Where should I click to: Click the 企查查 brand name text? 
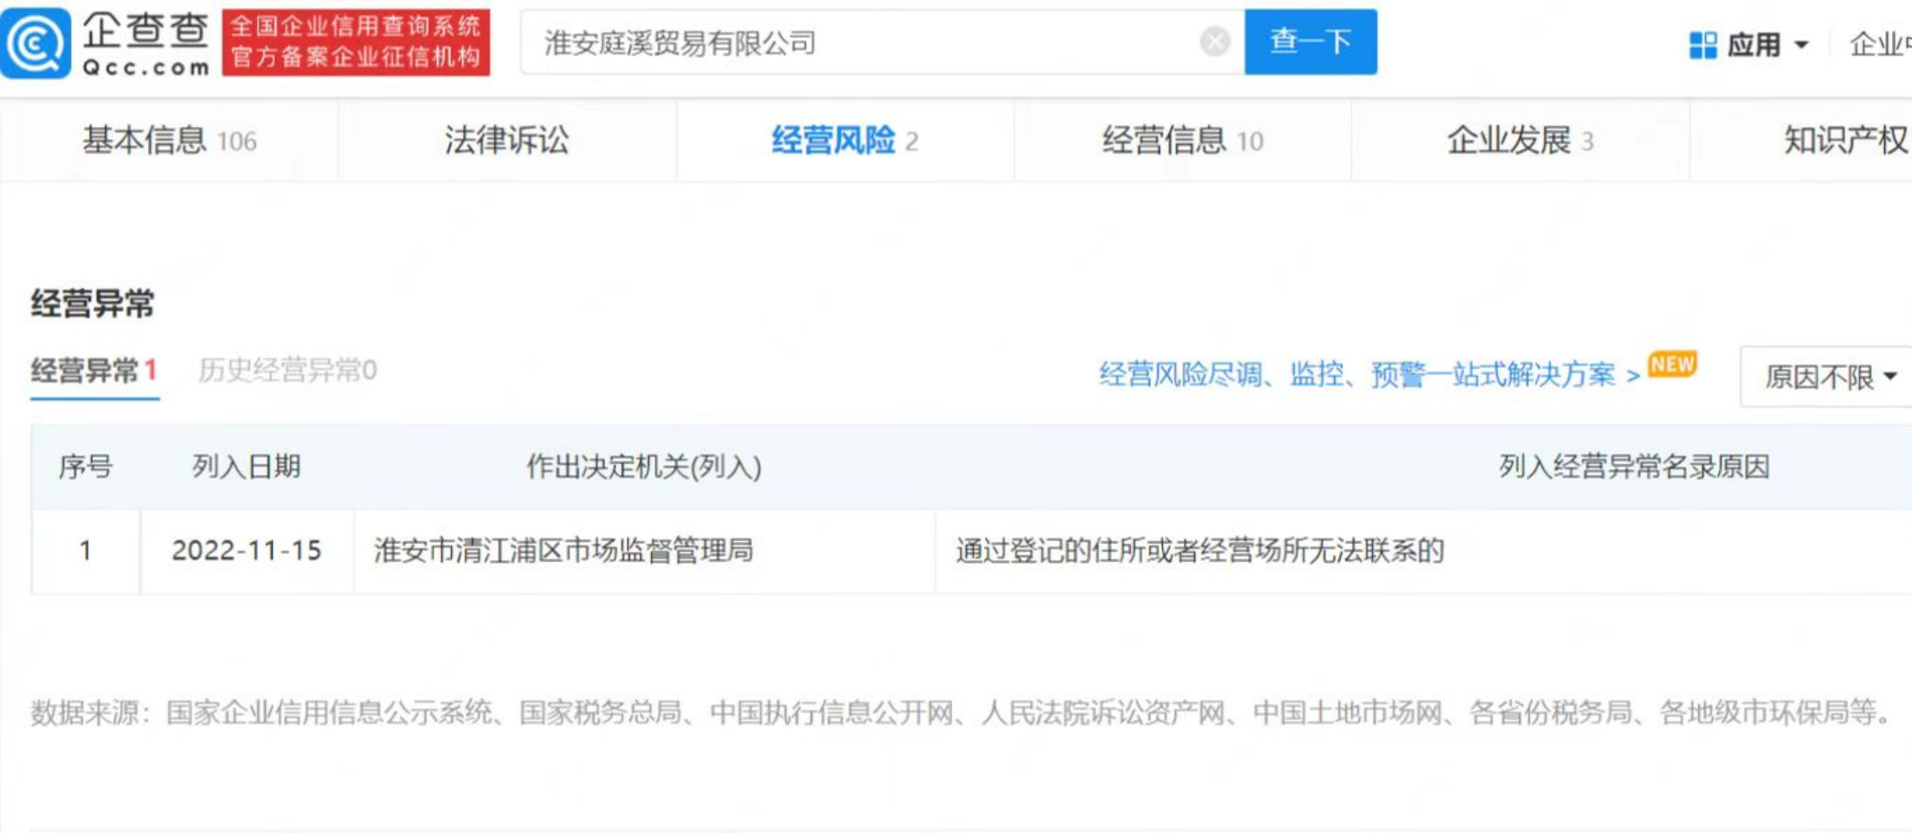[x=145, y=31]
